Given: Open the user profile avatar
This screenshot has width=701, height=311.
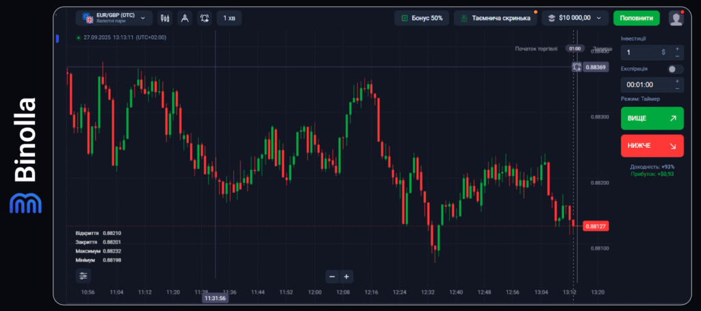Looking at the screenshot, I should point(676,18).
